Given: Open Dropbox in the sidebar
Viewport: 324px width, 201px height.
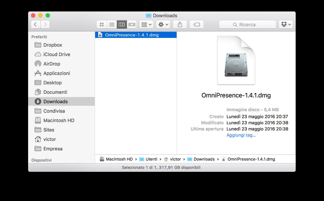Looking at the screenshot, I should (62, 45).
